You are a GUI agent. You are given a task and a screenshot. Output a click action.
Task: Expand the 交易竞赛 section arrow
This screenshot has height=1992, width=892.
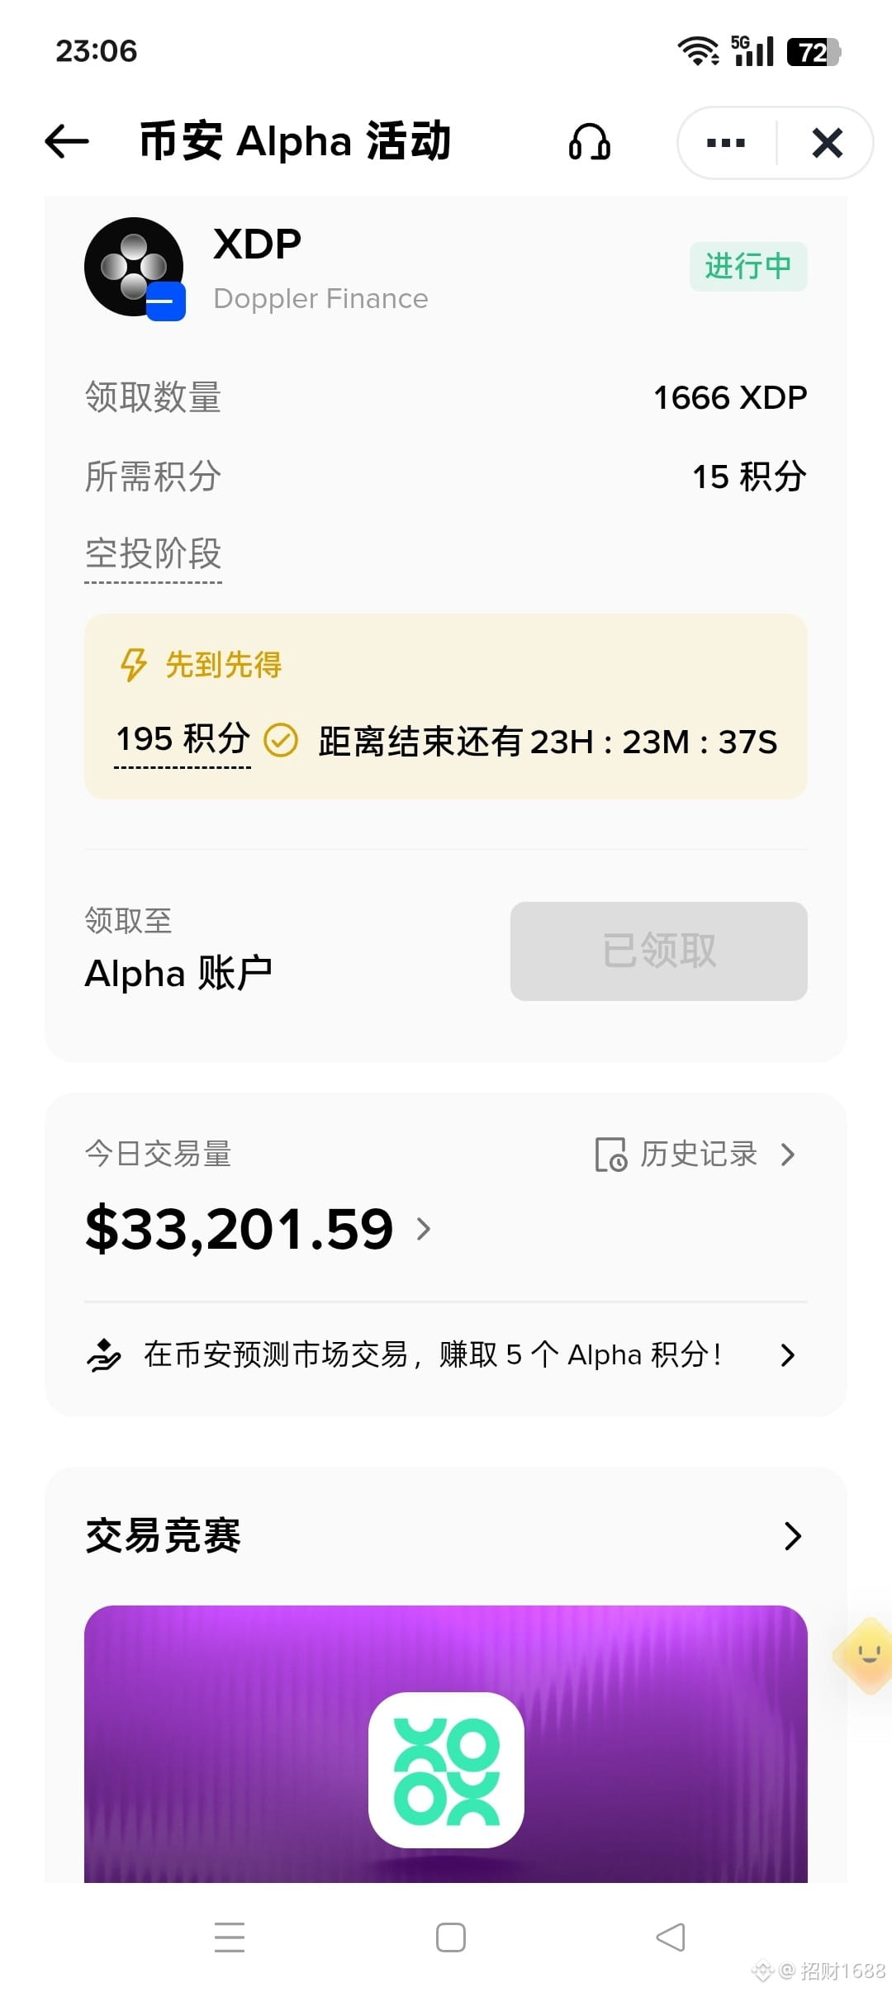click(x=793, y=1536)
